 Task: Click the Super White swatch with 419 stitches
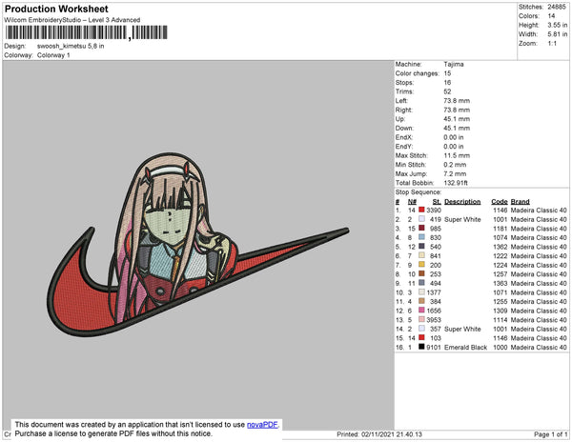[x=421, y=219]
